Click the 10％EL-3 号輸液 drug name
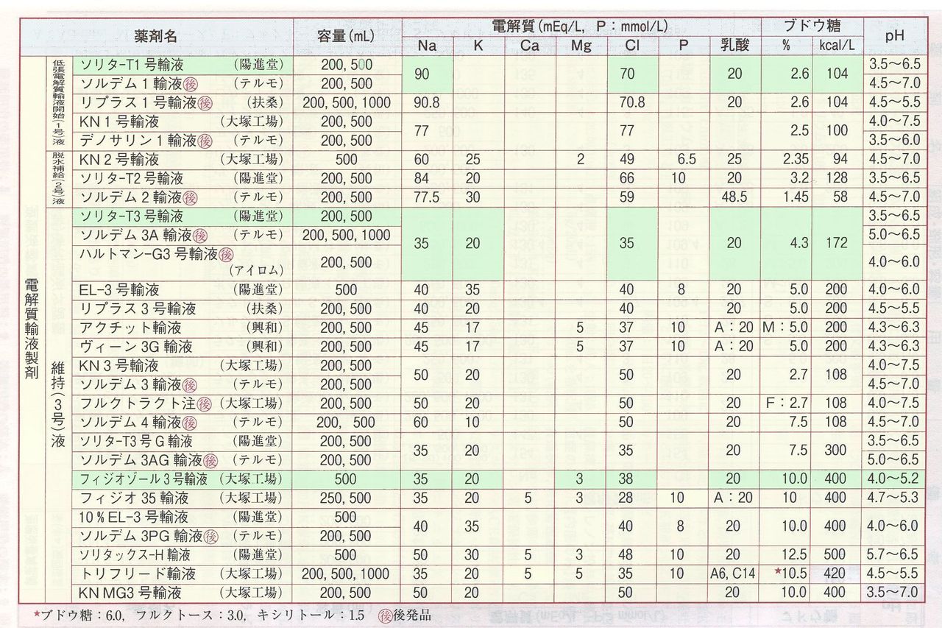This screenshot has width=942, height=628. point(134,517)
